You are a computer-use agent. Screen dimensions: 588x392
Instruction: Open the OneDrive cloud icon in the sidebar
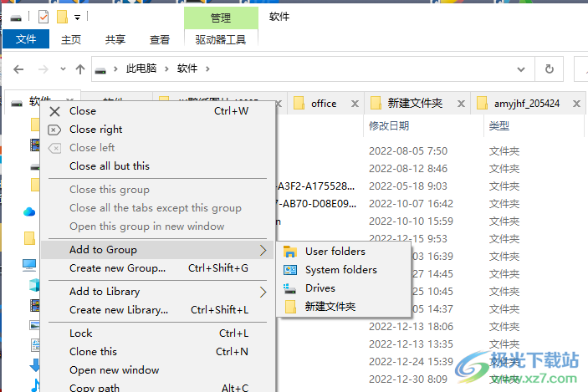point(29,212)
